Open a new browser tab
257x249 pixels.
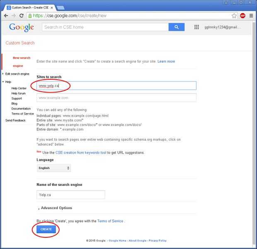pyautogui.click(x=61, y=8)
